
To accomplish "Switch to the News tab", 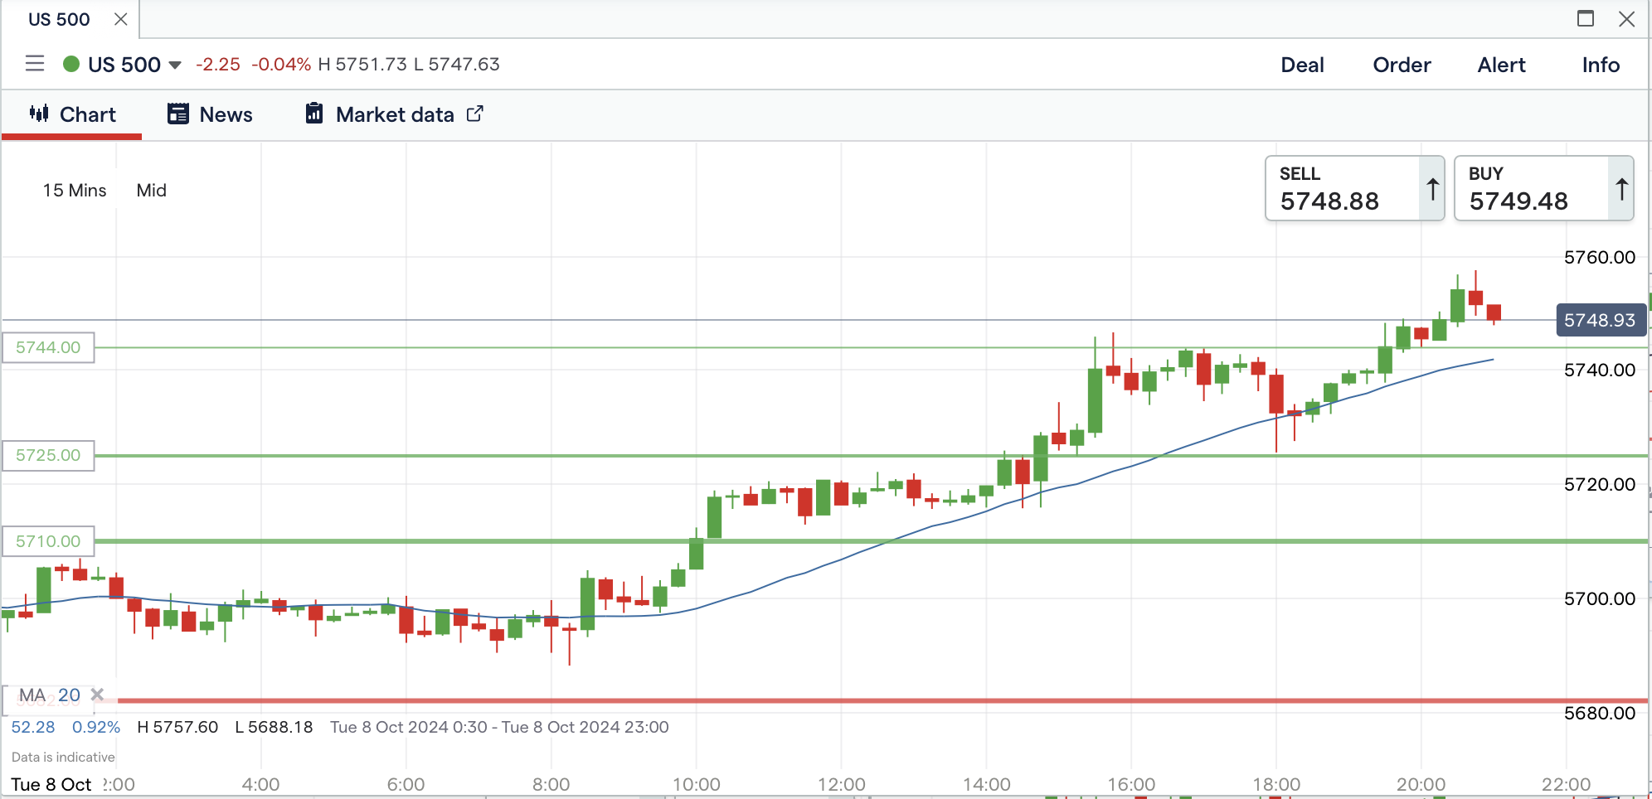I will click(x=210, y=114).
